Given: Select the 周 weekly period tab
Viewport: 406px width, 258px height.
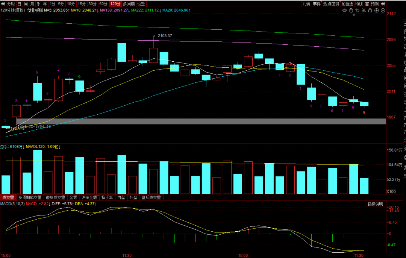Looking at the screenshot, I should pyautogui.click(x=26, y=4).
